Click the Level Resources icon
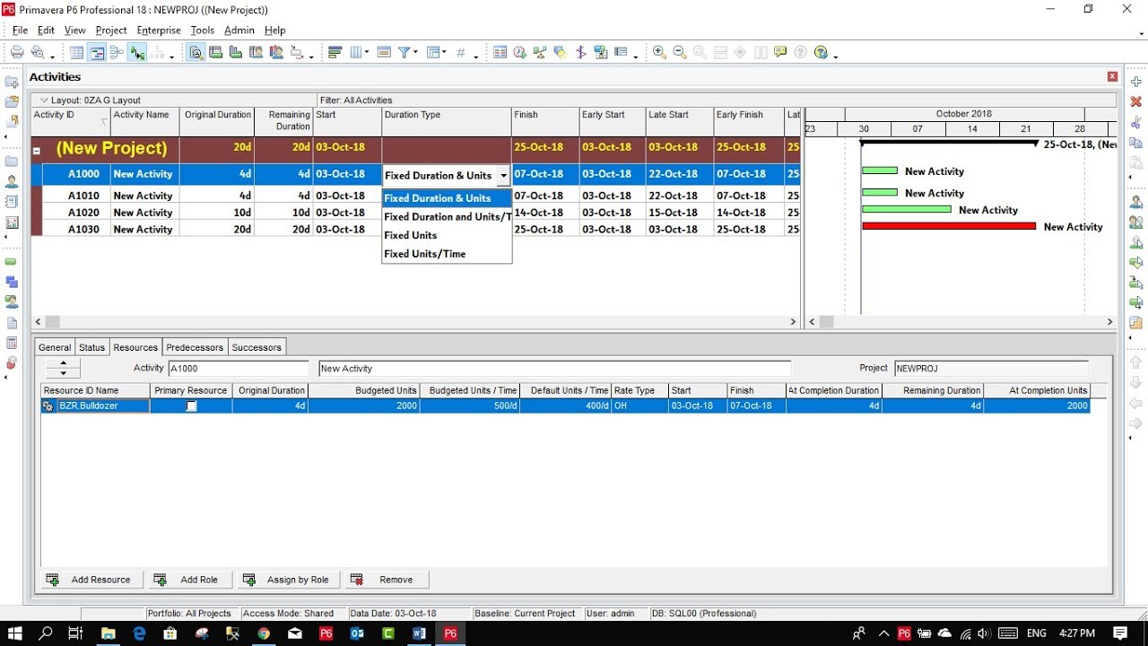The image size is (1148, 646). click(540, 53)
